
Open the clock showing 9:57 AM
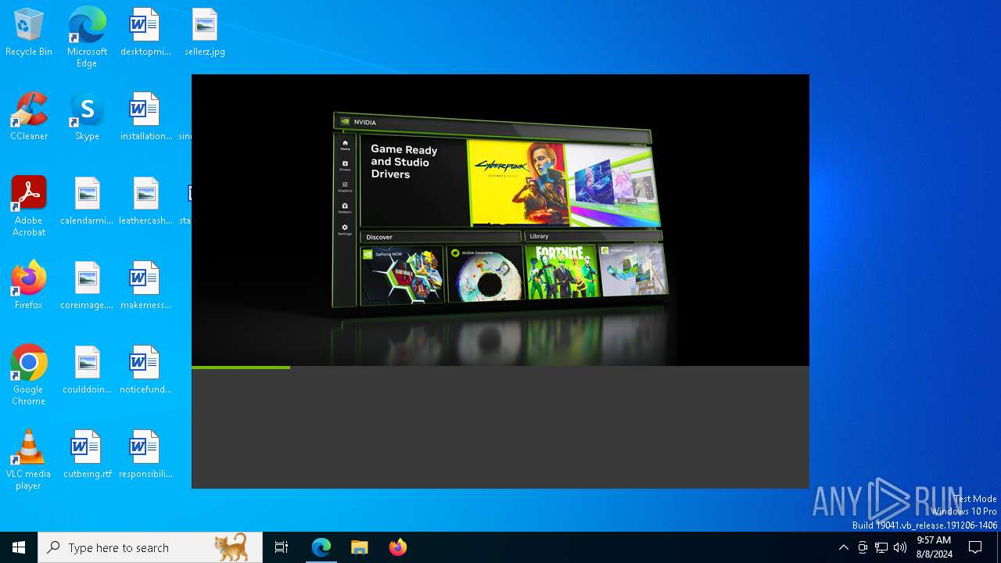934,547
